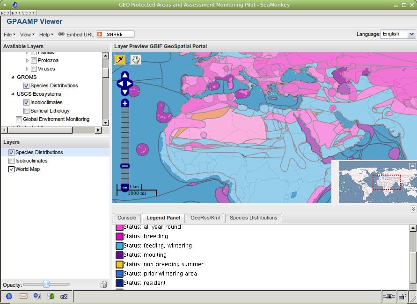This screenshot has height=304, width=417.
Task: Uncheck Species Distributions under GROMS
Action: click(x=26, y=85)
